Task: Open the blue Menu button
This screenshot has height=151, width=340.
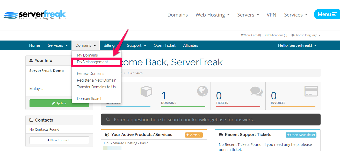Action: 327,14
